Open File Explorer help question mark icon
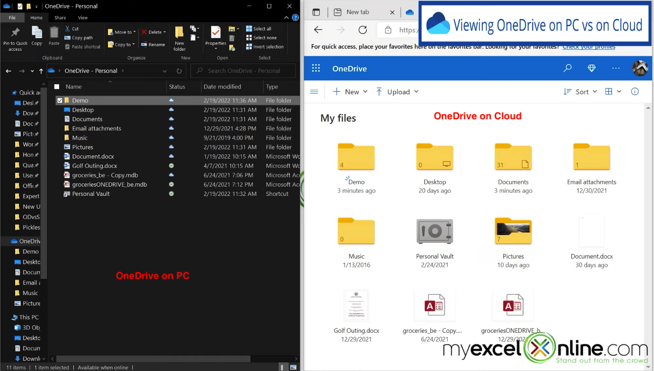The width and height of the screenshot is (654, 371). (x=295, y=18)
